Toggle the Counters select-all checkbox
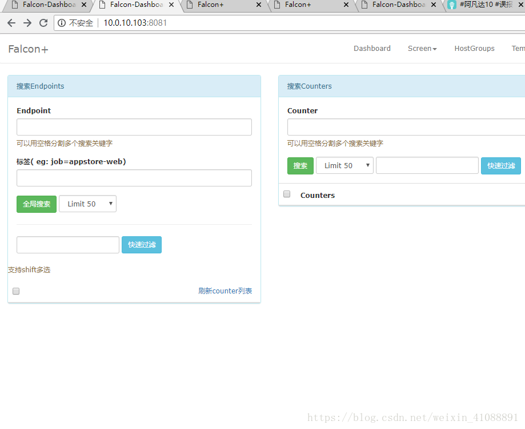The image size is (525, 429). 287,194
